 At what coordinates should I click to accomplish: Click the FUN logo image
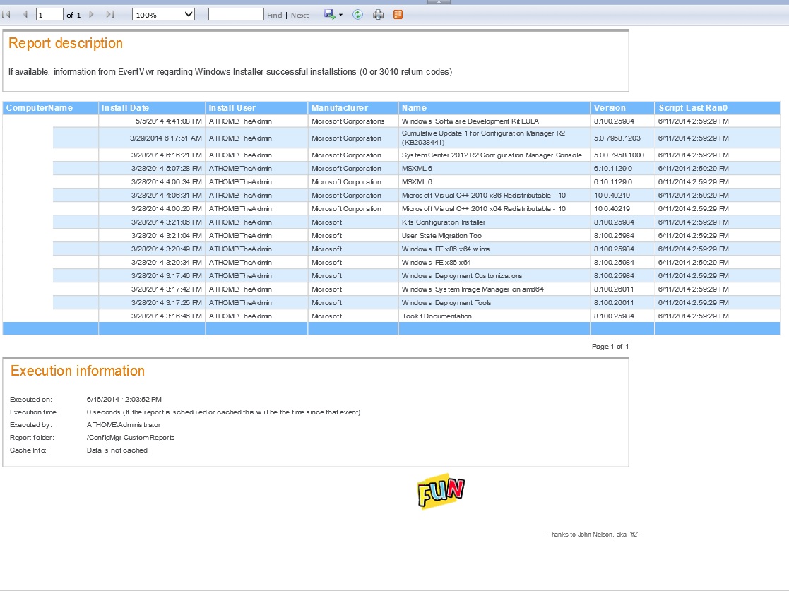(x=440, y=491)
